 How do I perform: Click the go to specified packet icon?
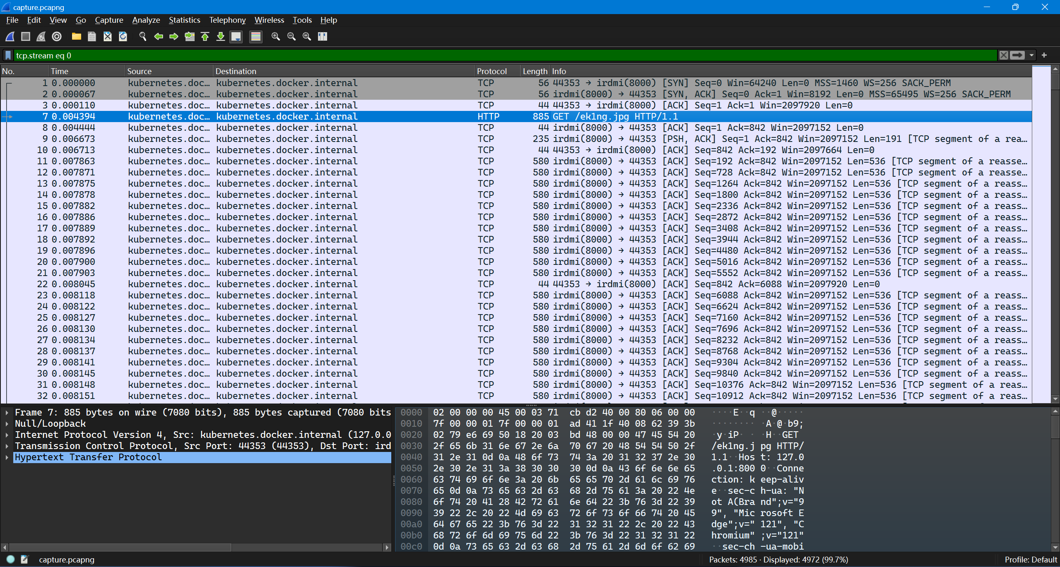click(190, 36)
